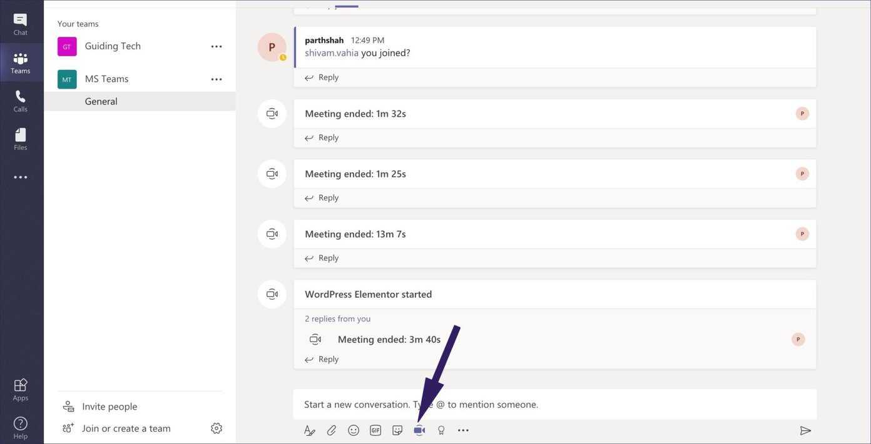Screen dimensions: 871x444
Task: Open the GIF picker
Action: (x=375, y=430)
